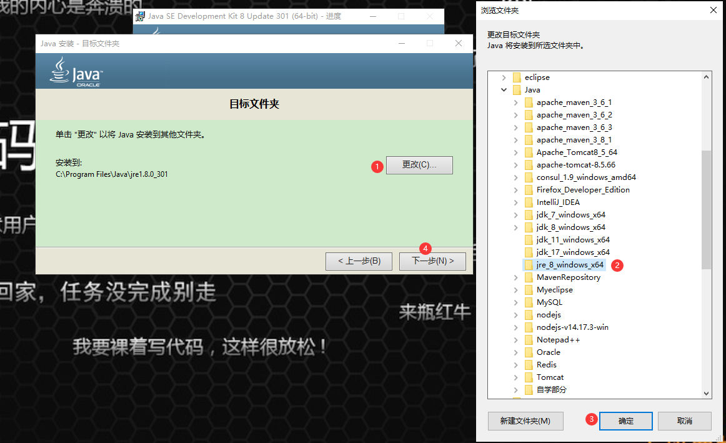Select Redis folder name
The width and height of the screenshot is (726, 443).
(x=546, y=365)
